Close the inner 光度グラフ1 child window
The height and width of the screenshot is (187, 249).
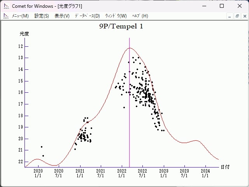(x=245, y=16)
